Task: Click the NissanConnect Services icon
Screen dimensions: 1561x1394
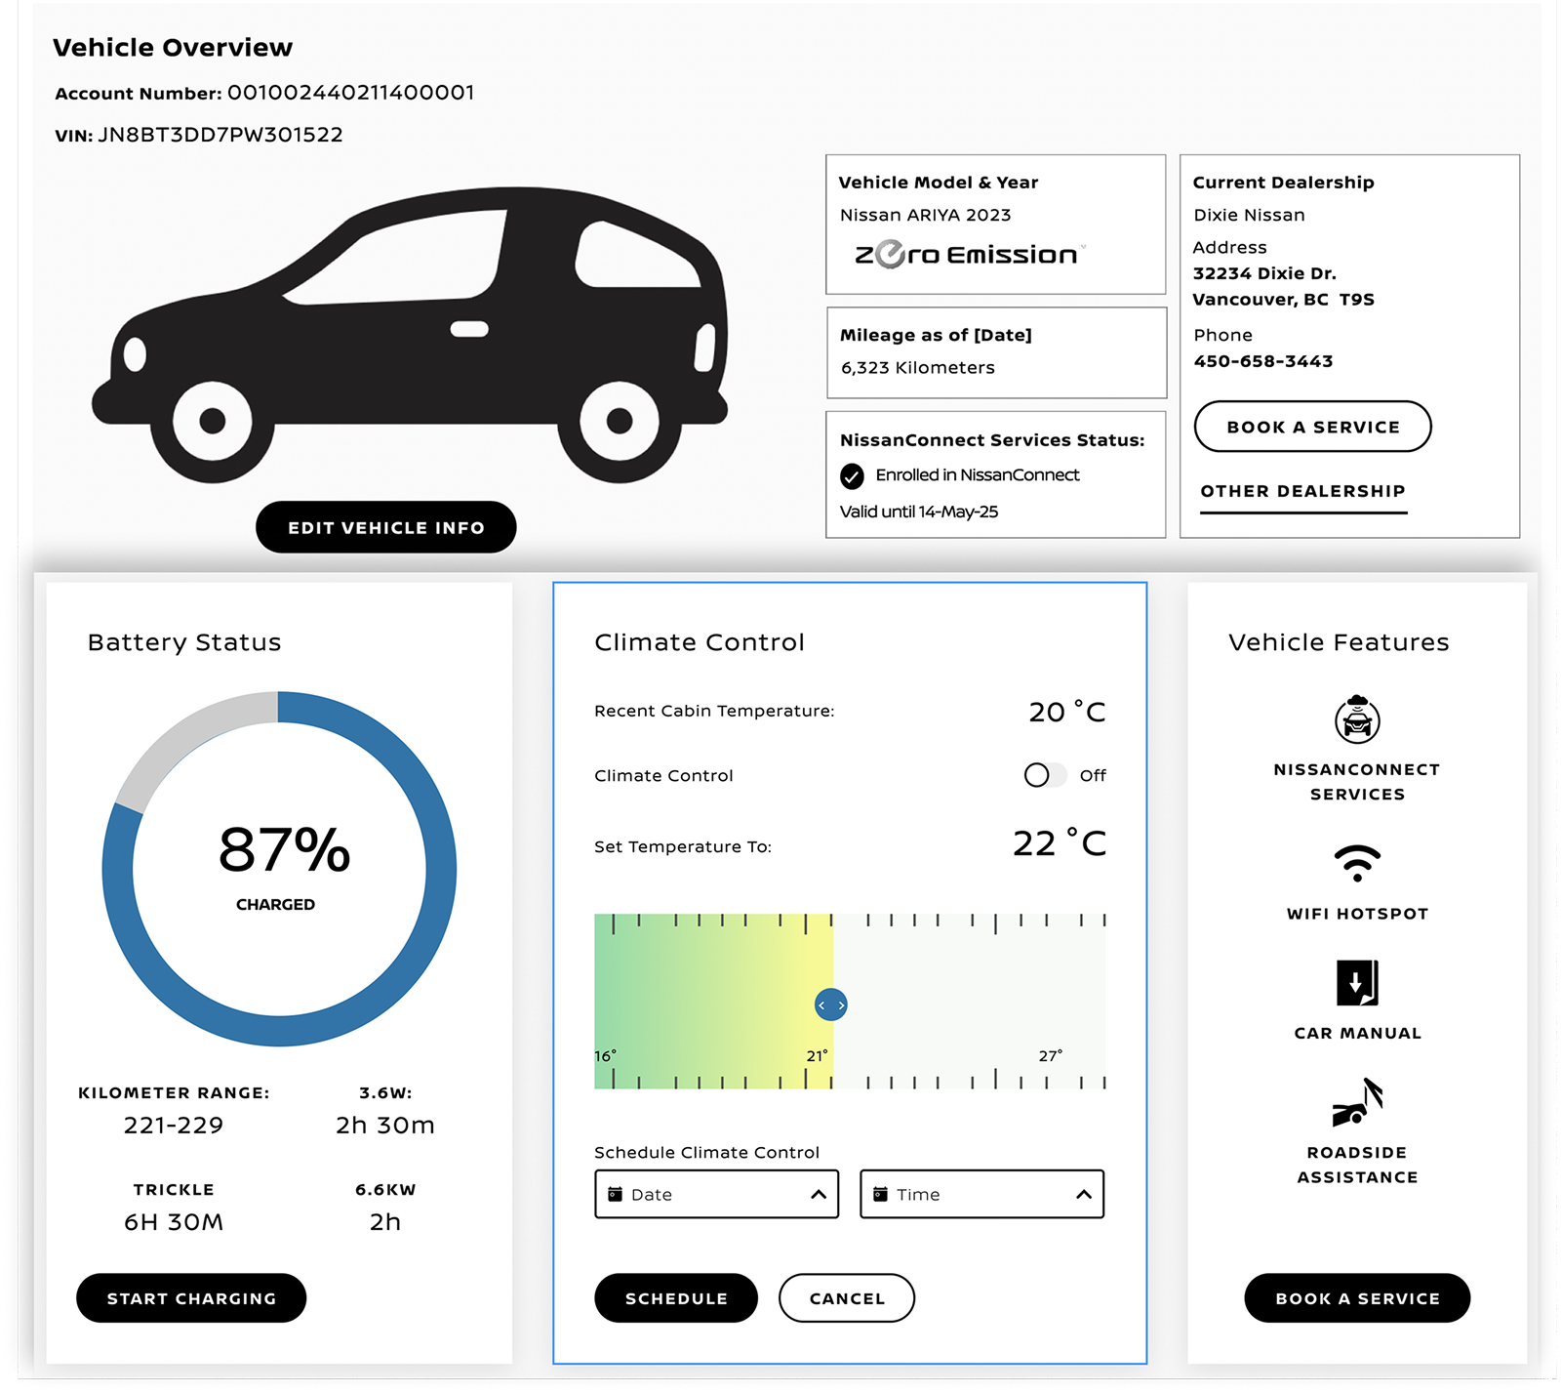Action: [1356, 719]
